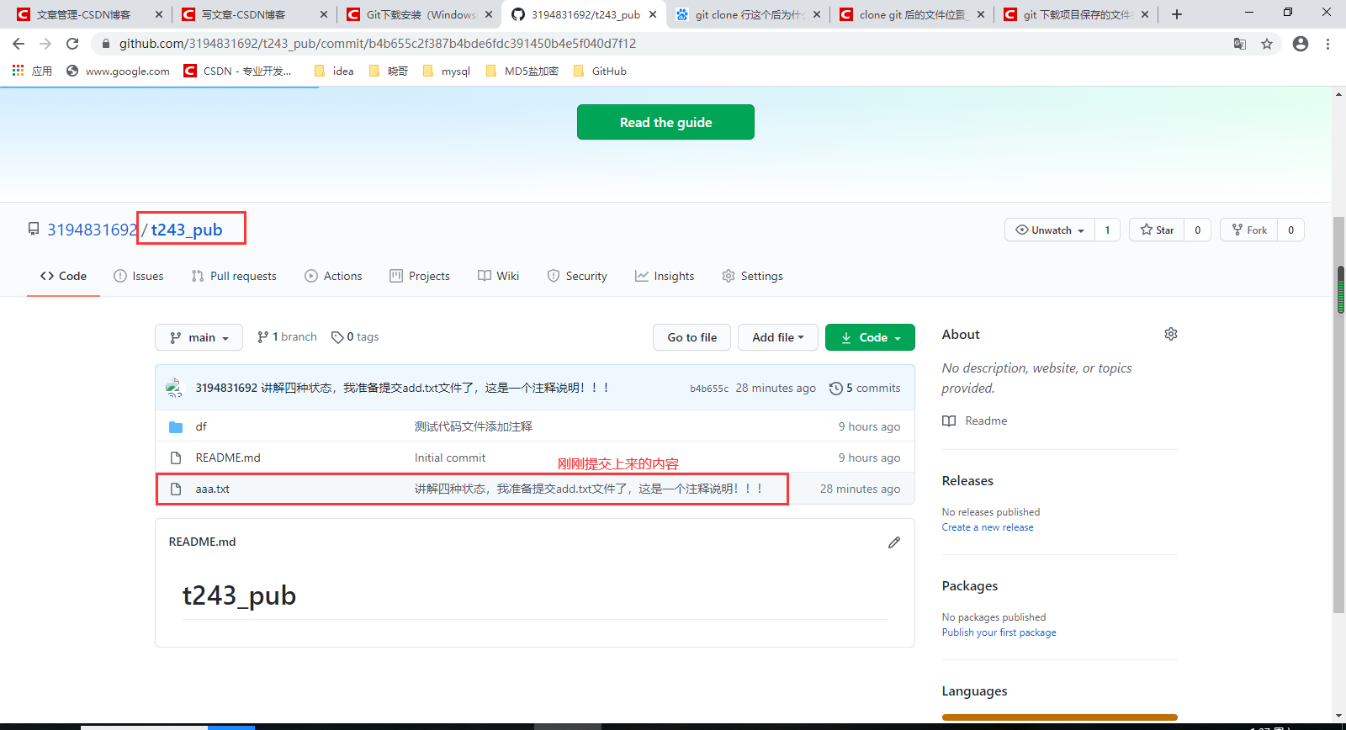This screenshot has width=1346, height=730.
Task: Open the www.google.com bookmark
Action: (118, 71)
